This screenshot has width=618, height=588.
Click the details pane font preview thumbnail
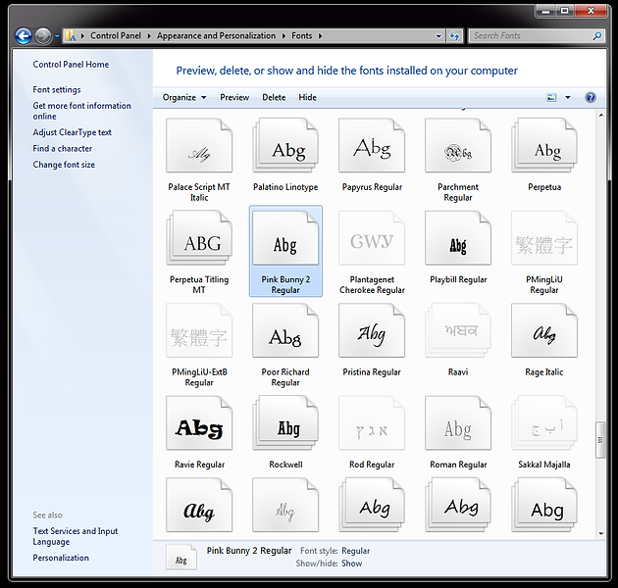click(x=180, y=558)
